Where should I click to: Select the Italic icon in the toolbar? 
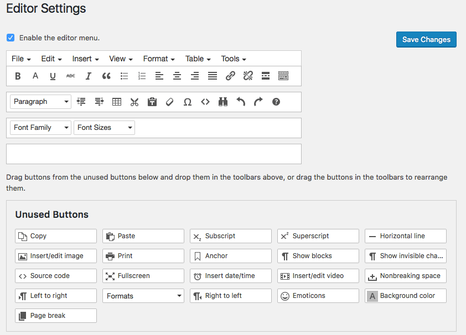tap(88, 76)
